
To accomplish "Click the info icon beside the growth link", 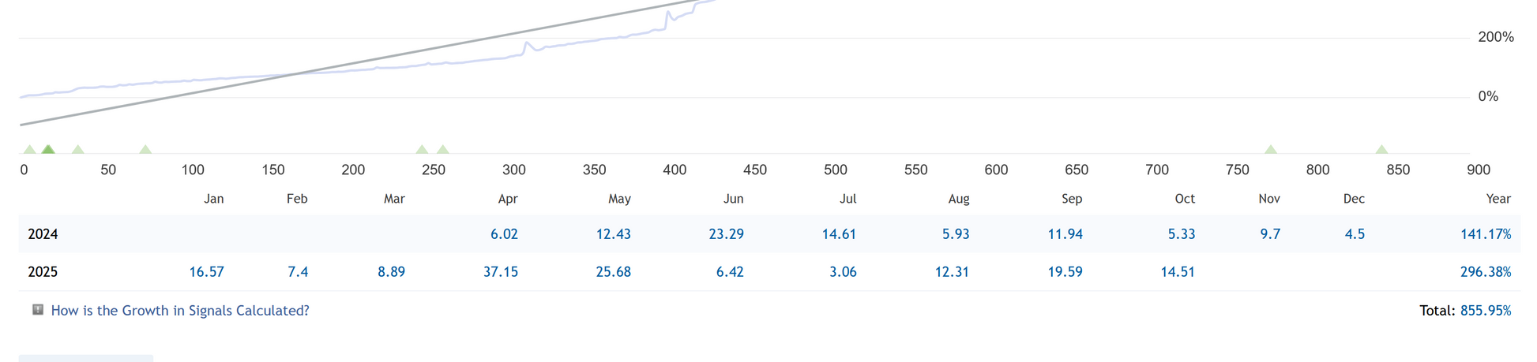I will pyautogui.click(x=37, y=310).
